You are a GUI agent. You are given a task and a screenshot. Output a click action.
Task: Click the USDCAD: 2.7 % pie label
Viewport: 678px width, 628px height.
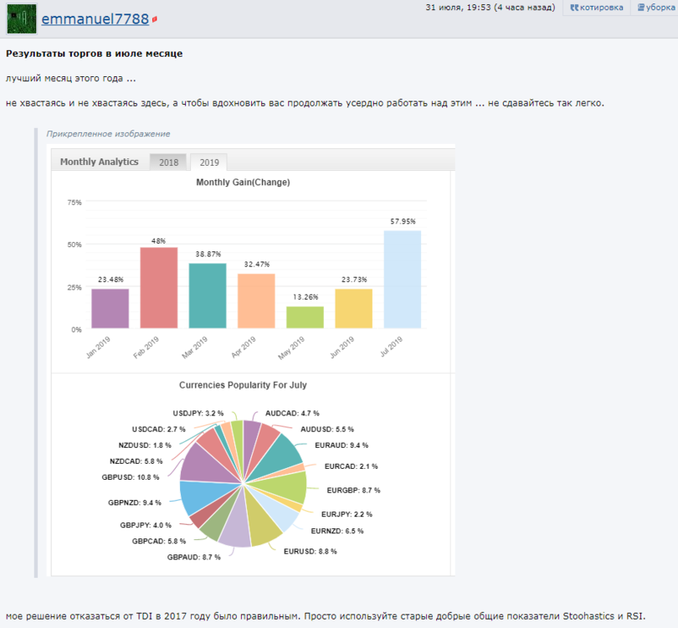[159, 430]
